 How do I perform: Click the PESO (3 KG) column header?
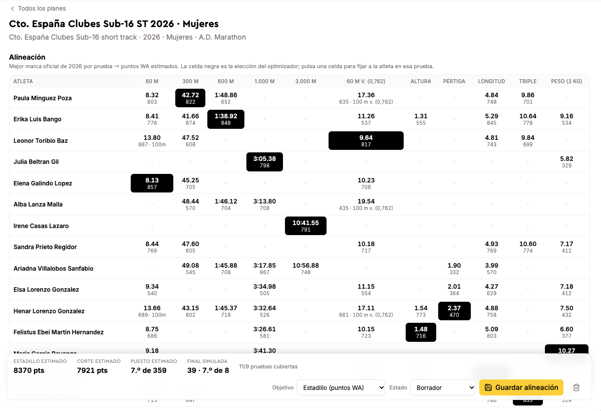(567, 81)
